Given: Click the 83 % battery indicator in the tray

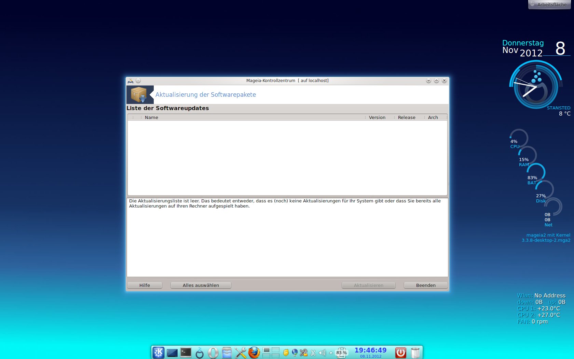Looking at the screenshot, I should point(341,353).
